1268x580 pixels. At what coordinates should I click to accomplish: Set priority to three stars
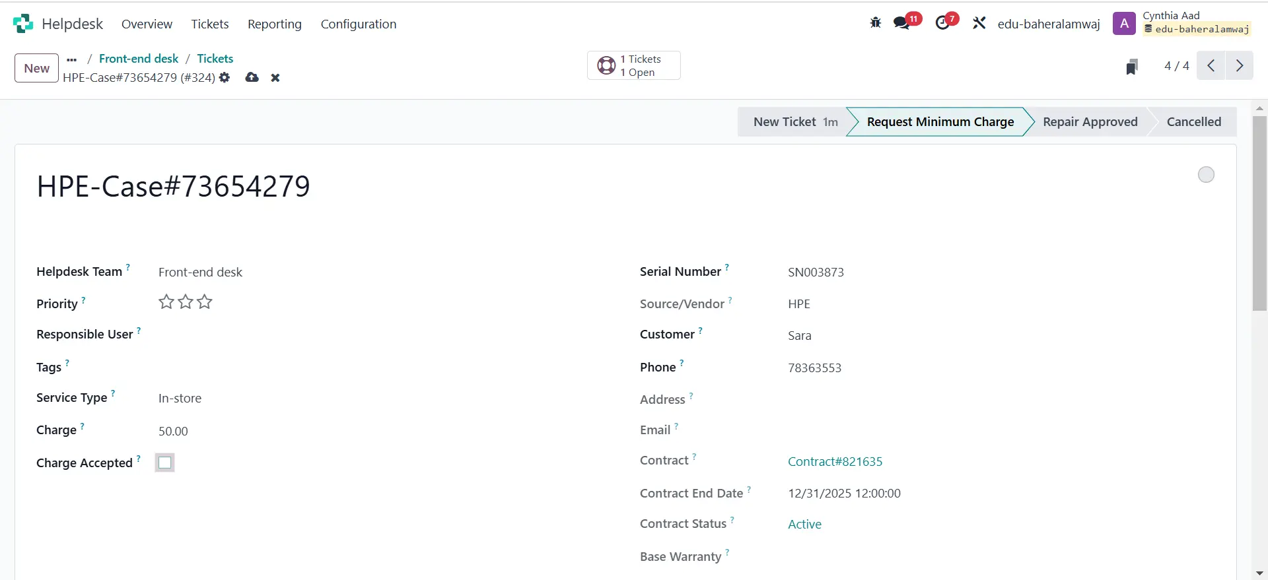point(205,302)
